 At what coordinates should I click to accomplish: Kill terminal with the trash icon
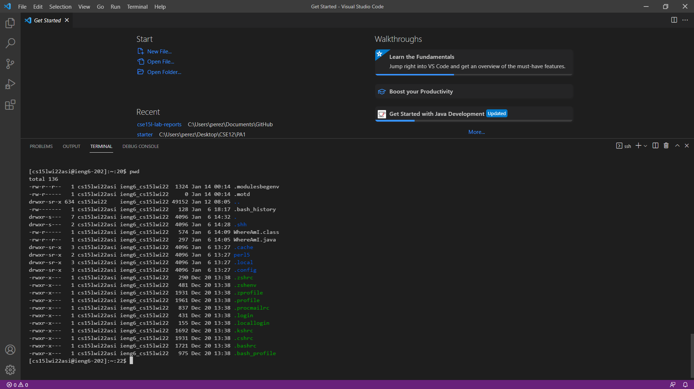(x=666, y=146)
